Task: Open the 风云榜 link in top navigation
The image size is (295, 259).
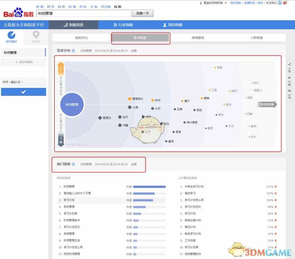Action: (x=106, y=7)
